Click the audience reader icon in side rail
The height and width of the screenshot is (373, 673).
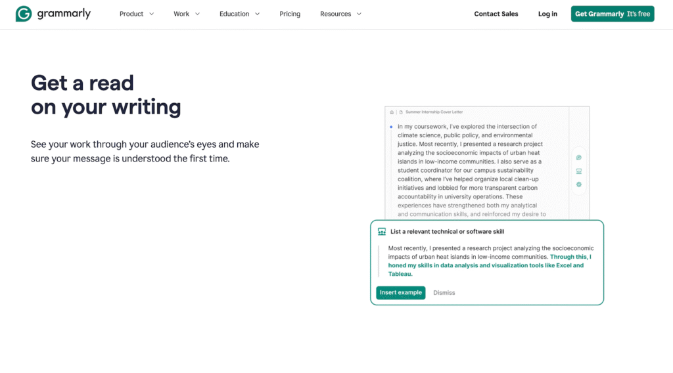click(578, 171)
